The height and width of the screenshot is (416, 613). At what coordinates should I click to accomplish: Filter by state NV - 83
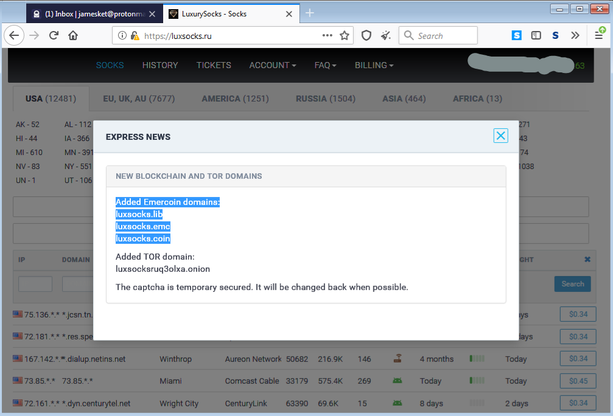28,167
